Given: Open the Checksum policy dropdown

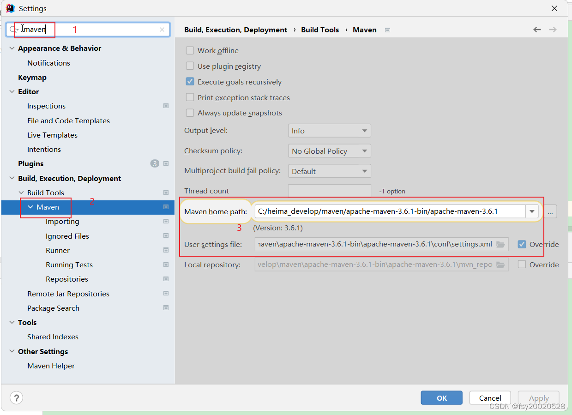Looking at the screenshot, I should 330,151.
